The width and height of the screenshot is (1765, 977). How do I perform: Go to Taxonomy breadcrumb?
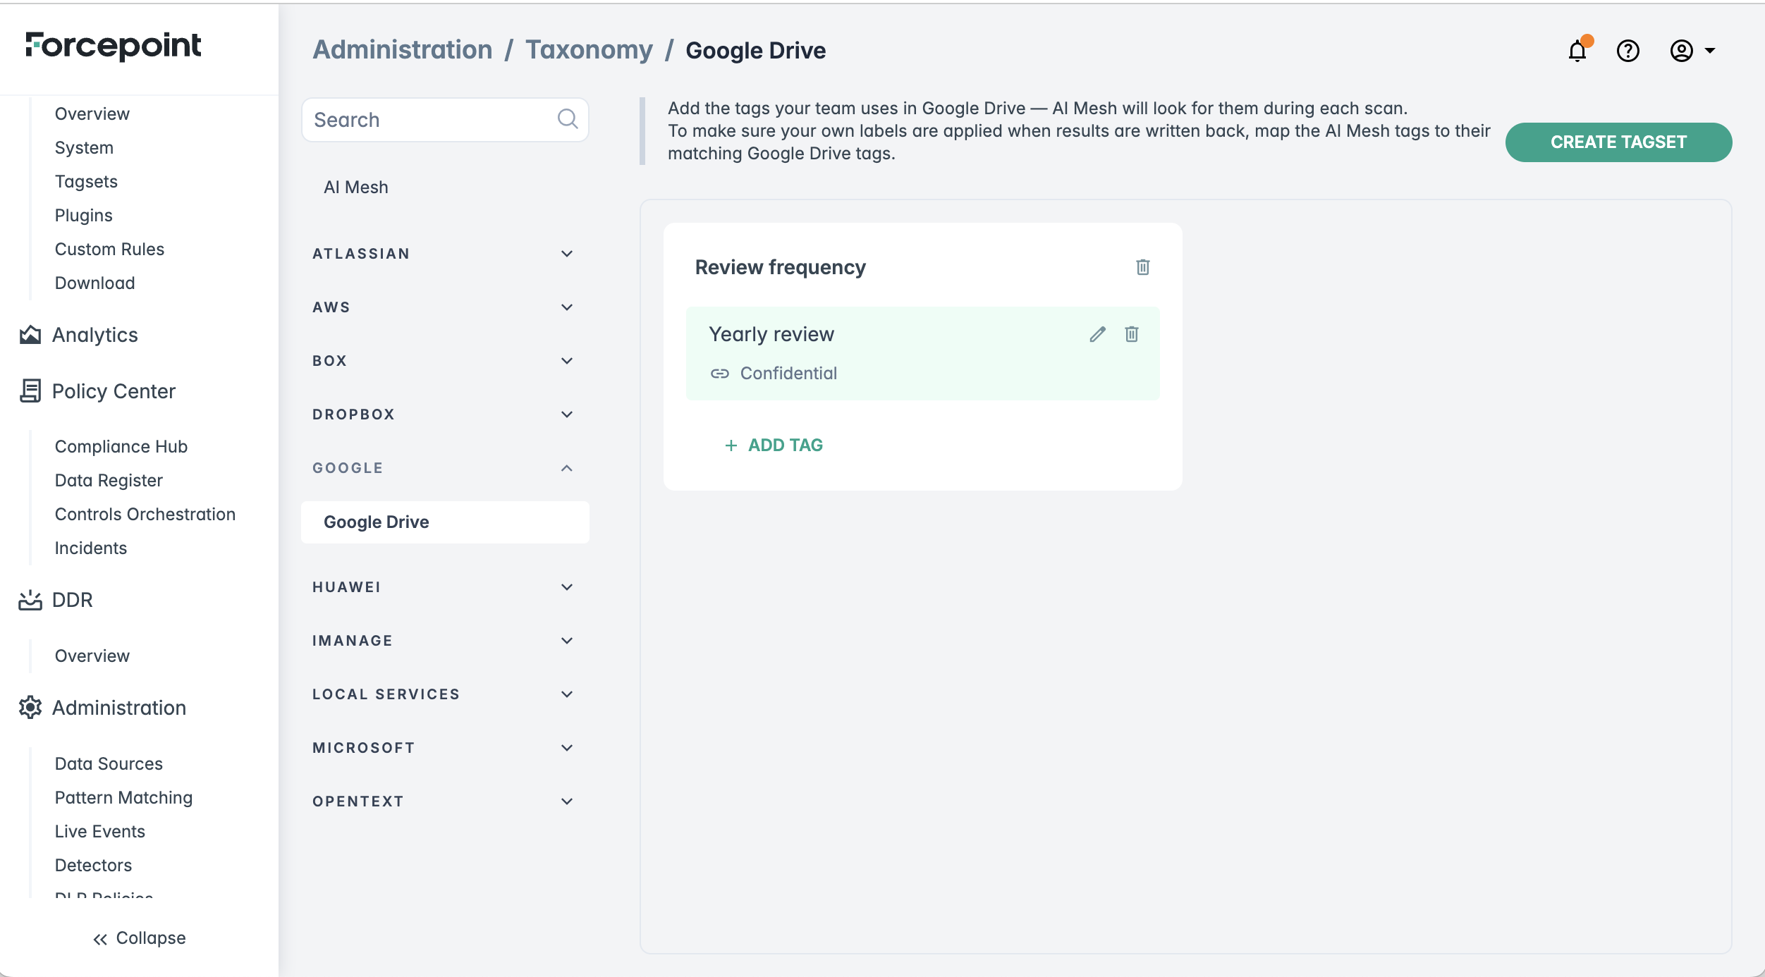tap(589, 50)
